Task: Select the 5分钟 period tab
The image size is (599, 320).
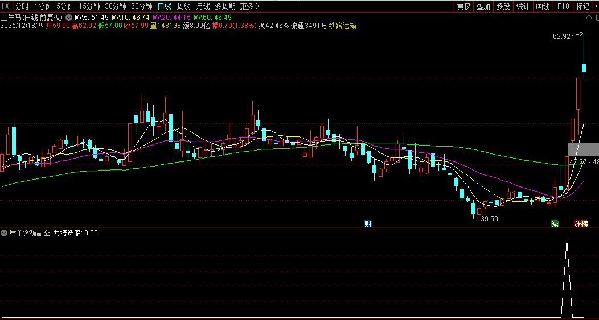Action: [x=65, y=6]
